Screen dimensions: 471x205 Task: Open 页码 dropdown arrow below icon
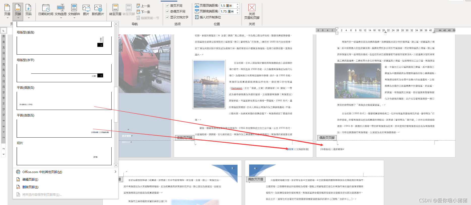(x=28, y=18)
